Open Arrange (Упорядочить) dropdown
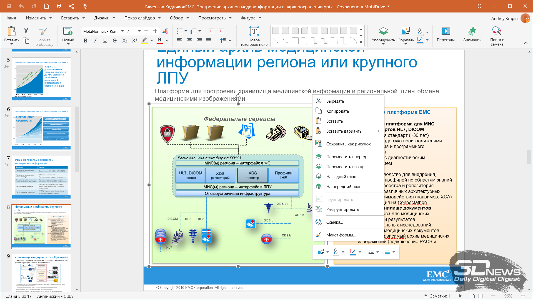 click(x=383, y=36)
